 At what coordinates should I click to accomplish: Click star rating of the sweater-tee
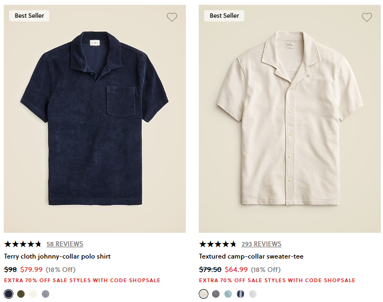tap(217, 244)
